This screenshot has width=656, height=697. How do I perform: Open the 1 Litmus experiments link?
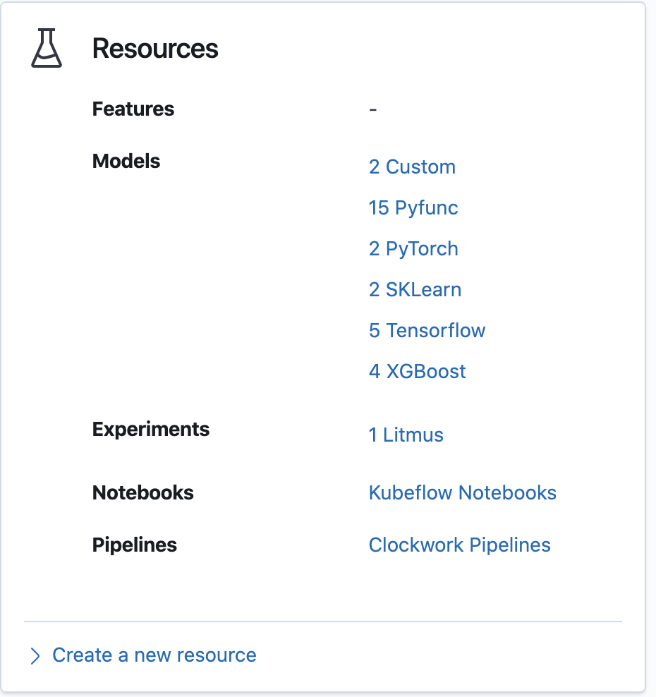406,435
